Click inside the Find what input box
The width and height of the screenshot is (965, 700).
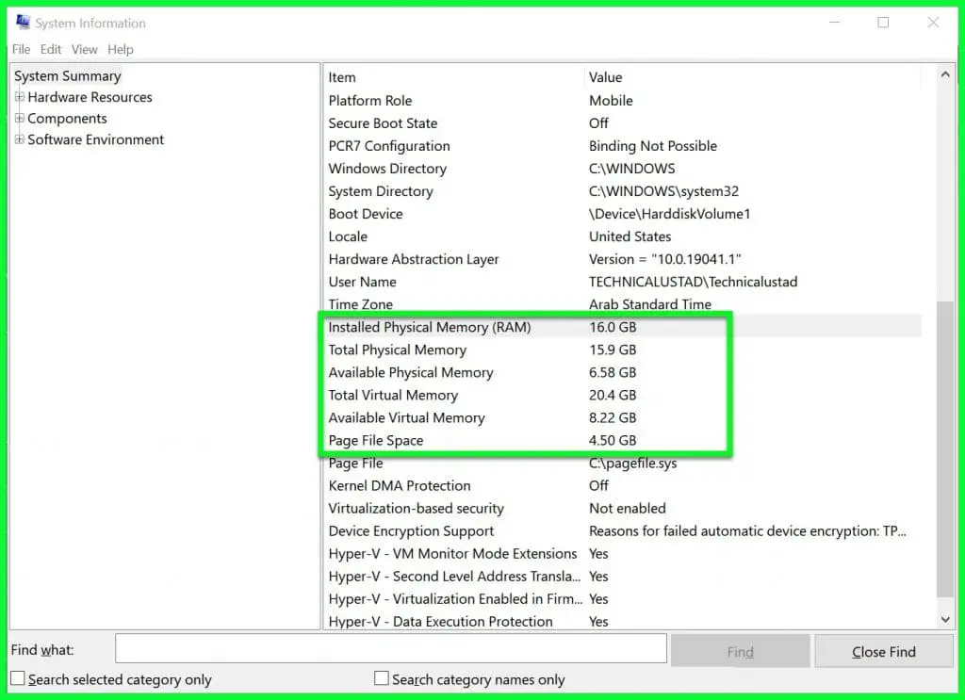(391, 648)
